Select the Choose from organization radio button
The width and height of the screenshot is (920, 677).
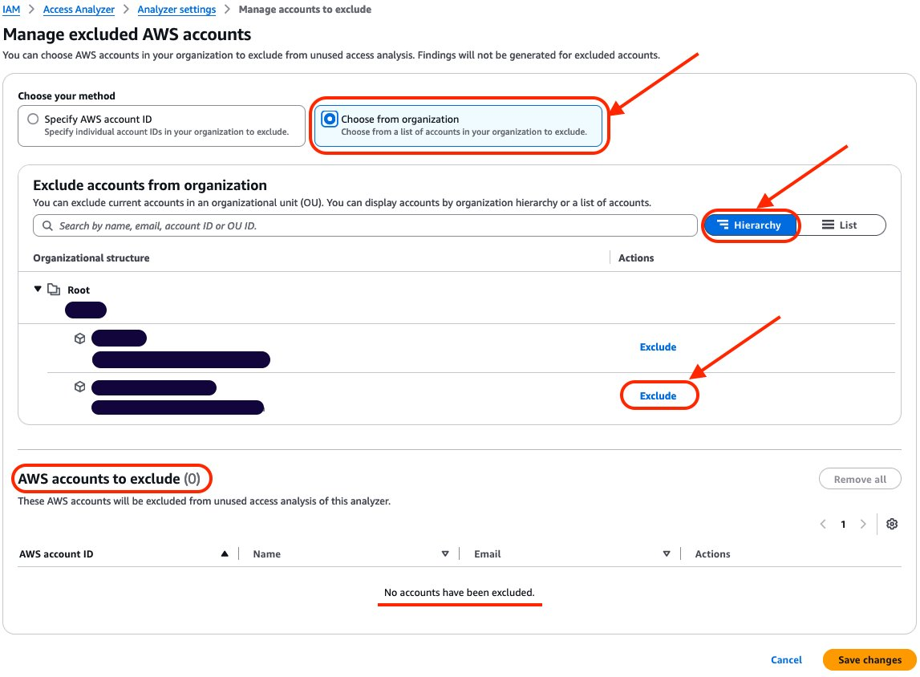[330, 119]
